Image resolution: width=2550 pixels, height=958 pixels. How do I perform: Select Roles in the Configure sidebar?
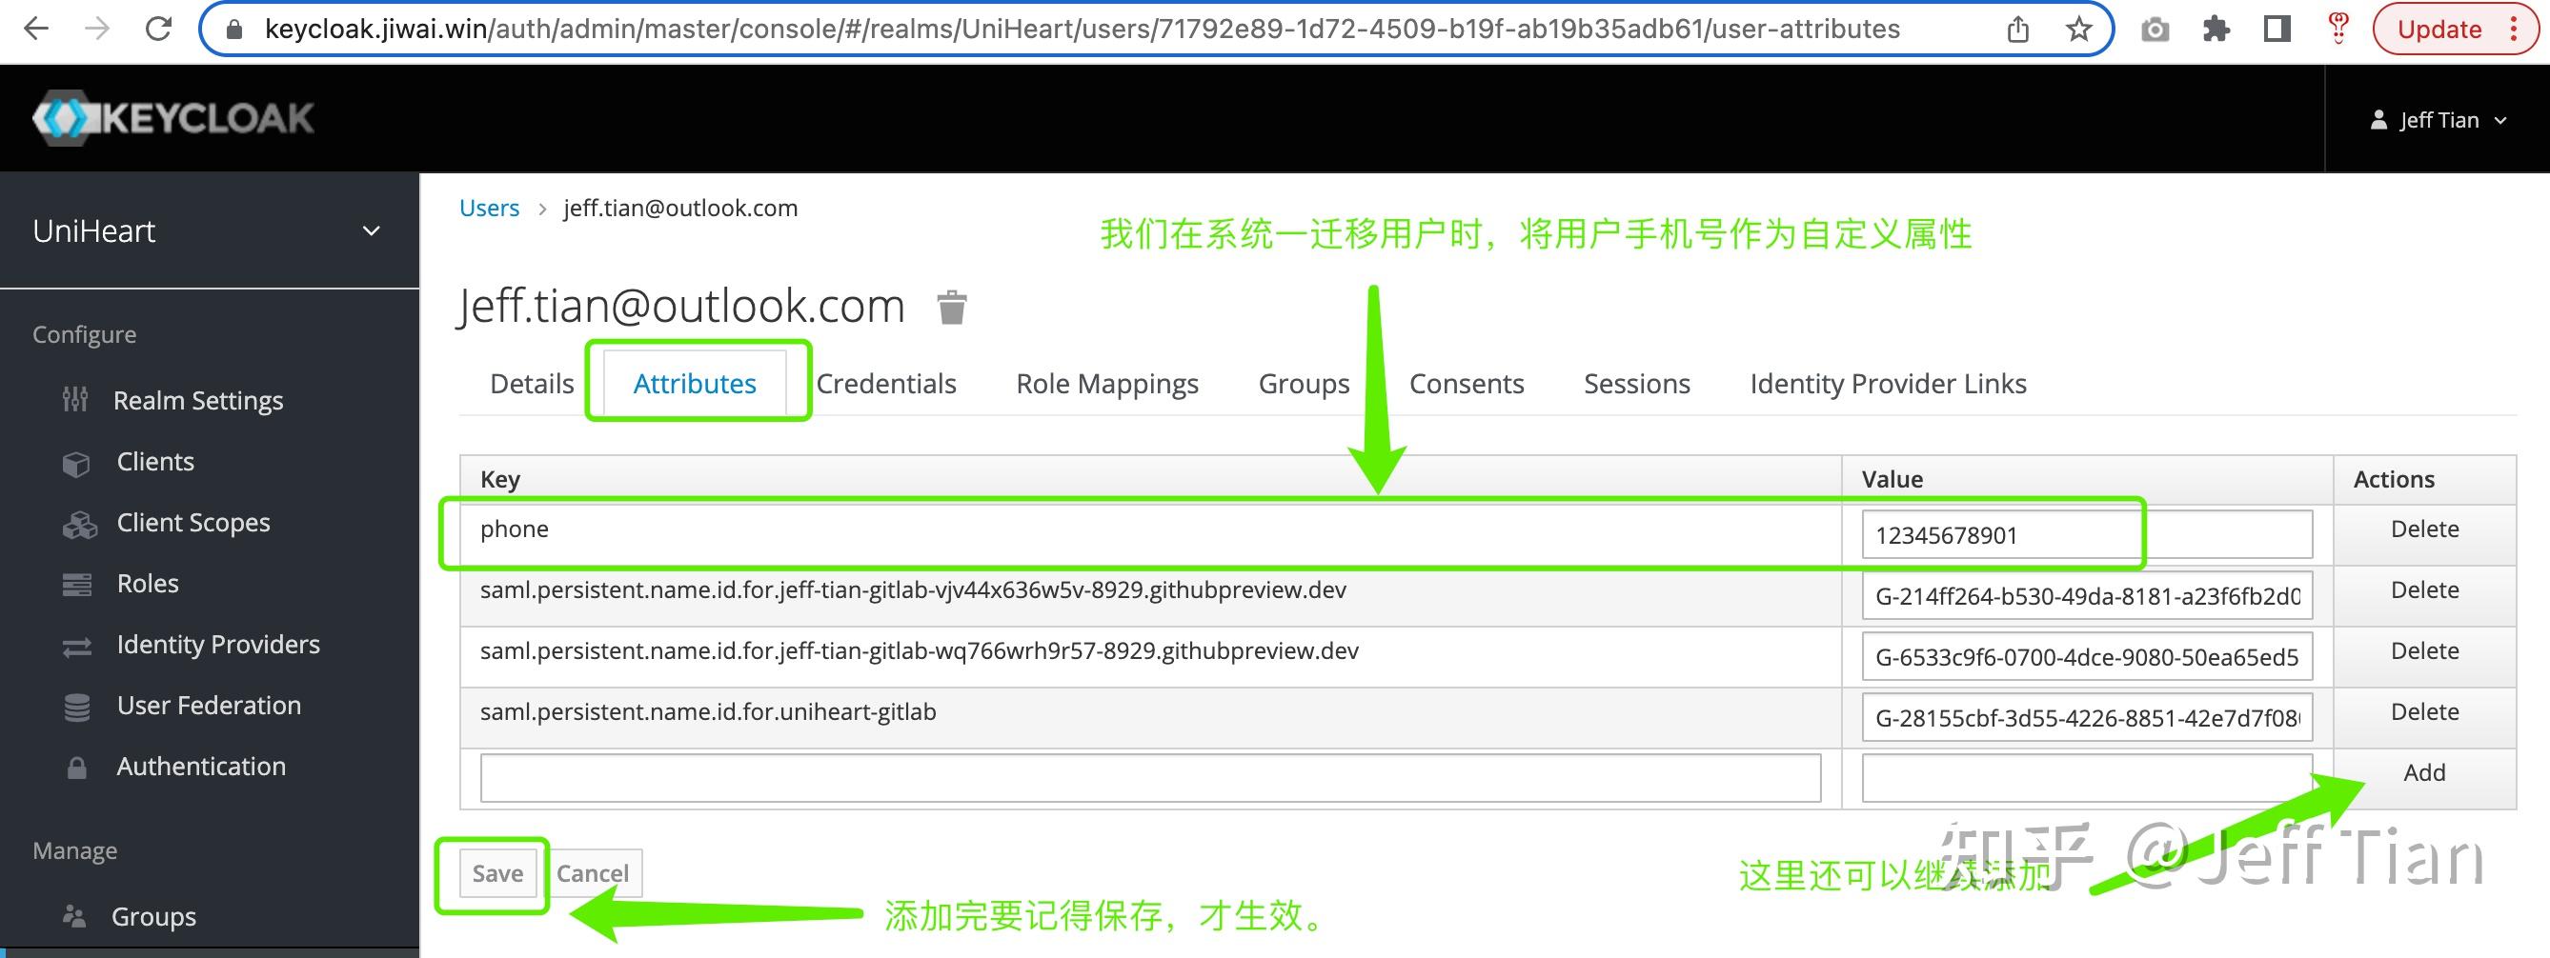click(x=147, y=583)
